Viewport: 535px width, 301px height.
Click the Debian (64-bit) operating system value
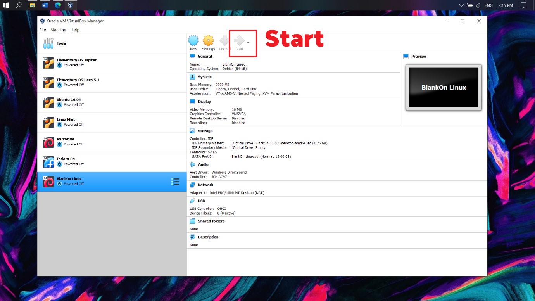[x=235, y=69]
